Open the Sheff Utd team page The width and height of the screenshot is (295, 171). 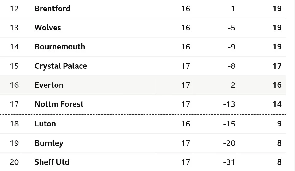[x=52, y=162]
